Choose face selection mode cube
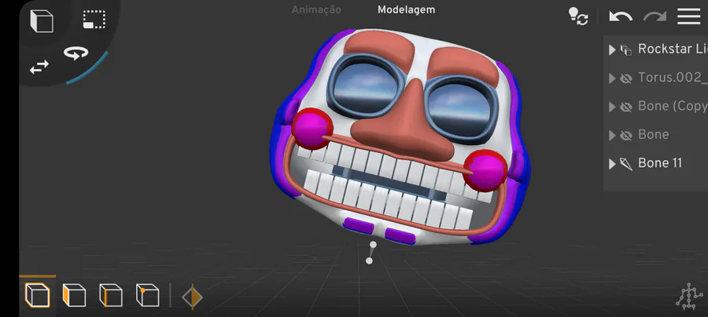708x317 pixels. click(74, 295)
